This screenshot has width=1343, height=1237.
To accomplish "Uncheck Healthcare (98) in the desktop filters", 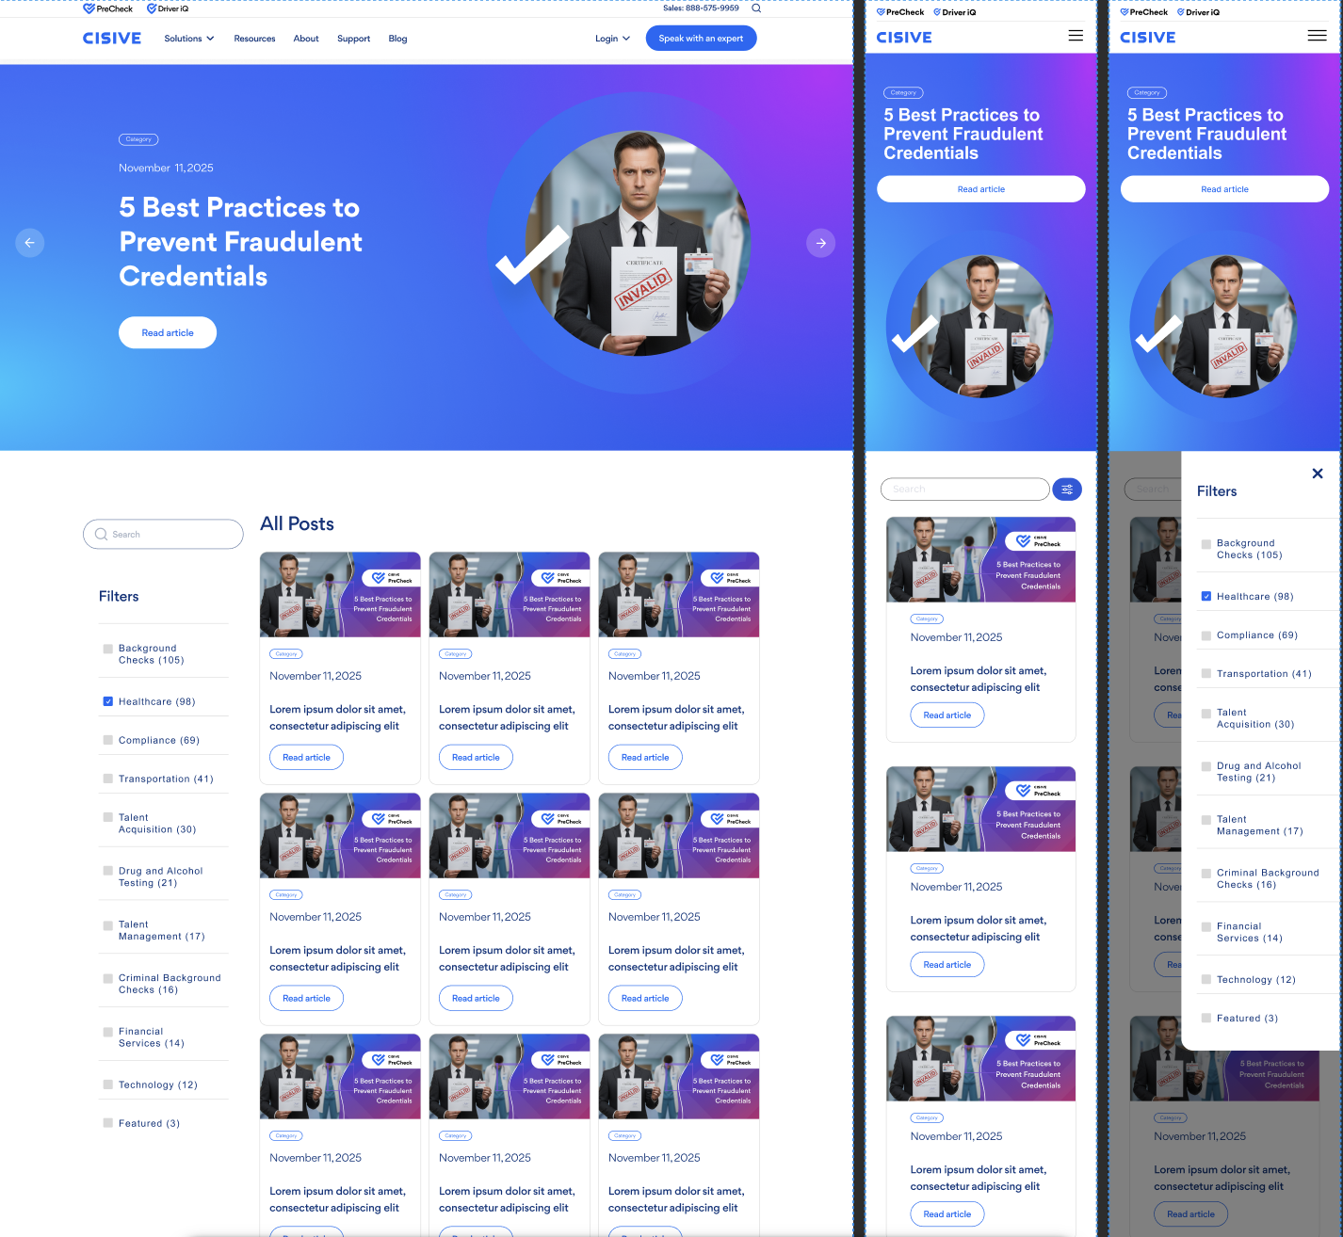I will 108,701.
